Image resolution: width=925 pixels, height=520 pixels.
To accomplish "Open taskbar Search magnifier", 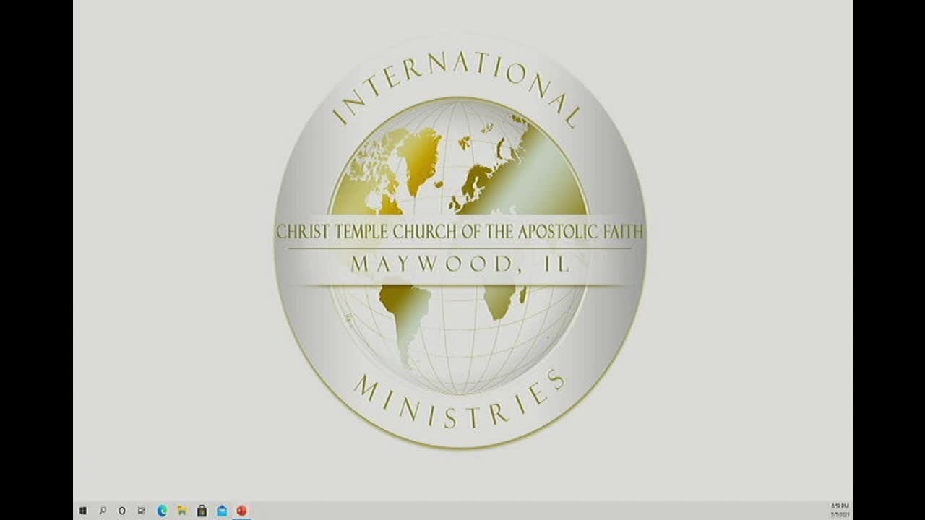I will pos(103,511).
